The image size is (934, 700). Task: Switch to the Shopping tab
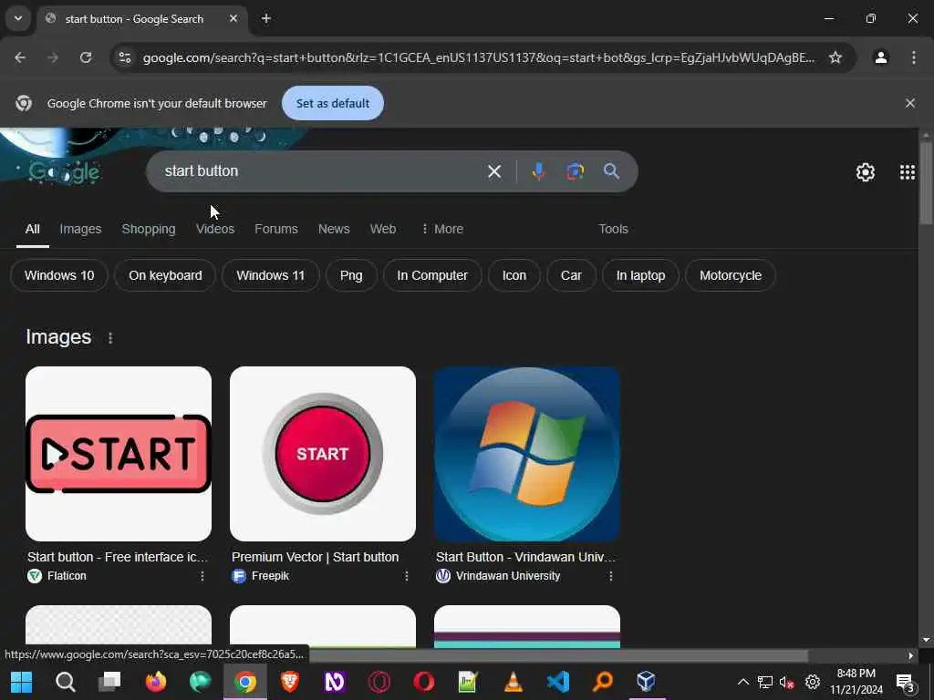point(149,229)
